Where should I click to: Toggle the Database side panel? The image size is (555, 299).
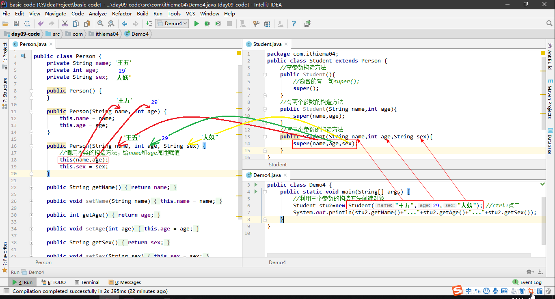point(550,141)
